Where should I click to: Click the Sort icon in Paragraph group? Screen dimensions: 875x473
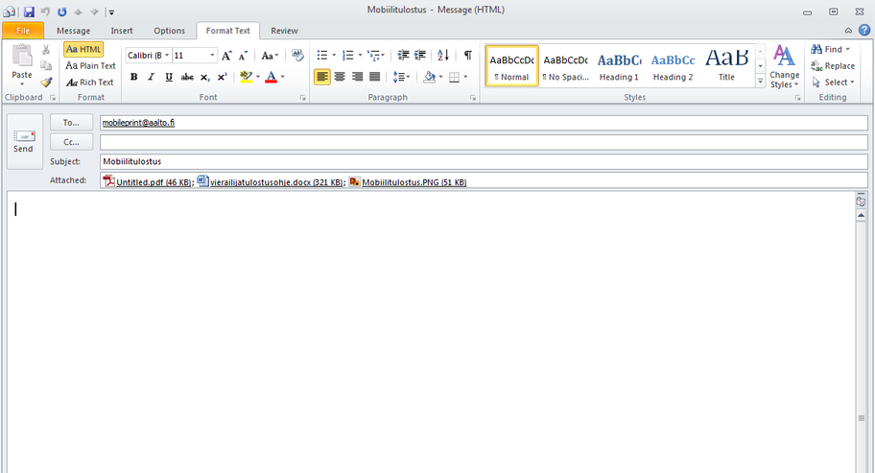point(442,56)
